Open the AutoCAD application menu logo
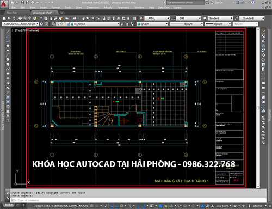Screen dimensions: 272x209 (4, 4)
